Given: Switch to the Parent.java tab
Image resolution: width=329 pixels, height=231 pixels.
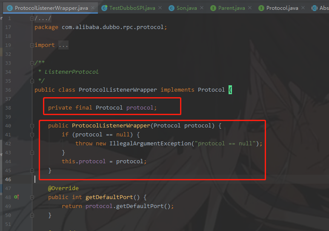Looking at the screenshot, I should [232, 8].
